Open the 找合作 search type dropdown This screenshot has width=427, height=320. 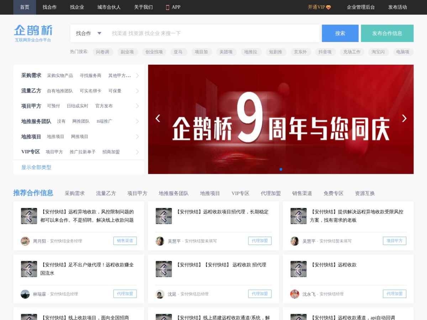tap(89, 33)
